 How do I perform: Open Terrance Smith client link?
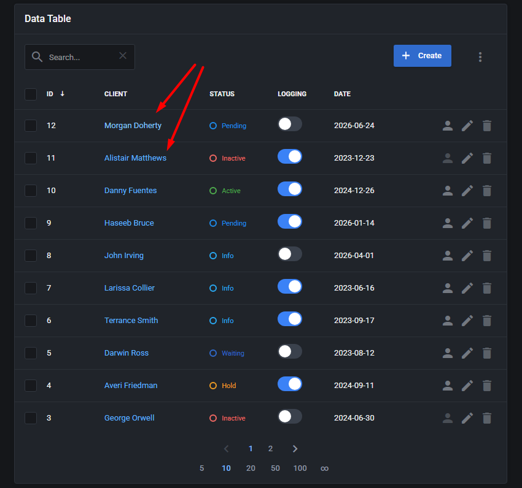[x=131, y=321]
